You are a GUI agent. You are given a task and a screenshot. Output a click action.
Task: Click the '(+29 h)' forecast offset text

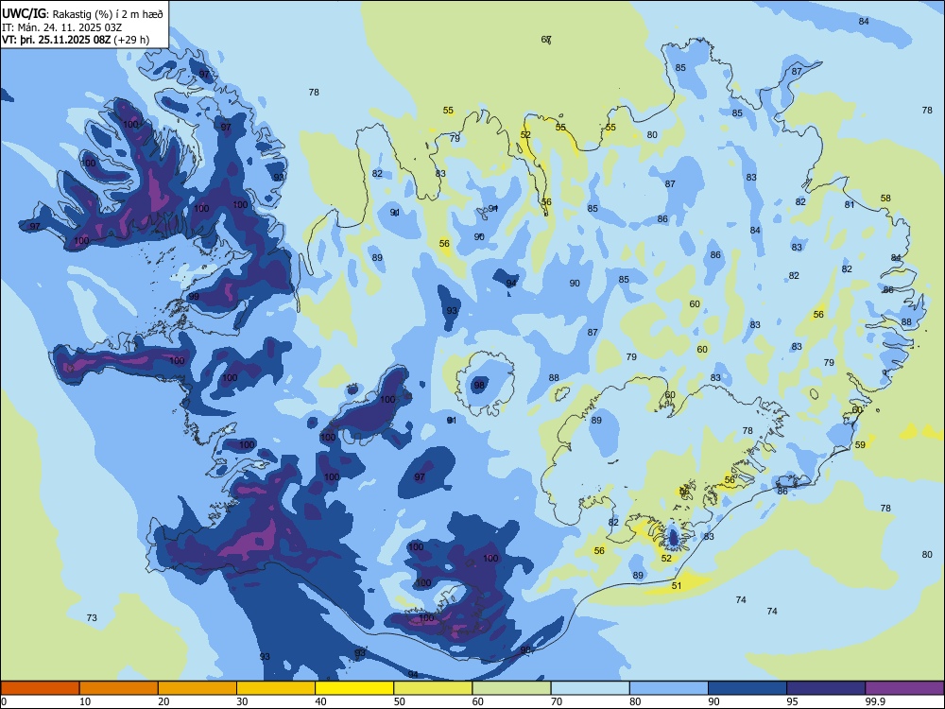pos(131,41)
